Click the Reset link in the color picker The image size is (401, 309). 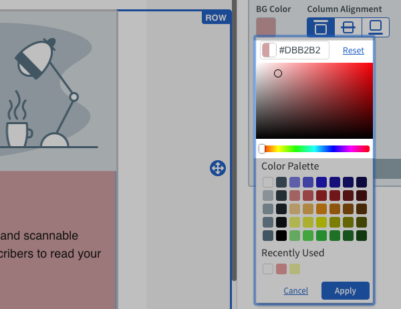(x=354, y=50)
